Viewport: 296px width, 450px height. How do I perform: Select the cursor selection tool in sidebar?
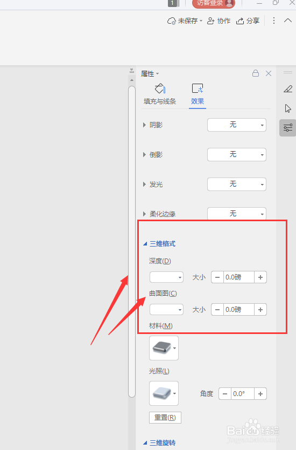click(x=288, y=108)
